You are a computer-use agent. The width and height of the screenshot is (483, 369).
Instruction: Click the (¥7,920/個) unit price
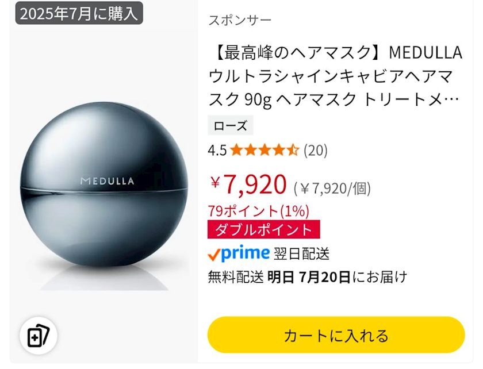pyautogui.click(x=332, y=187)
